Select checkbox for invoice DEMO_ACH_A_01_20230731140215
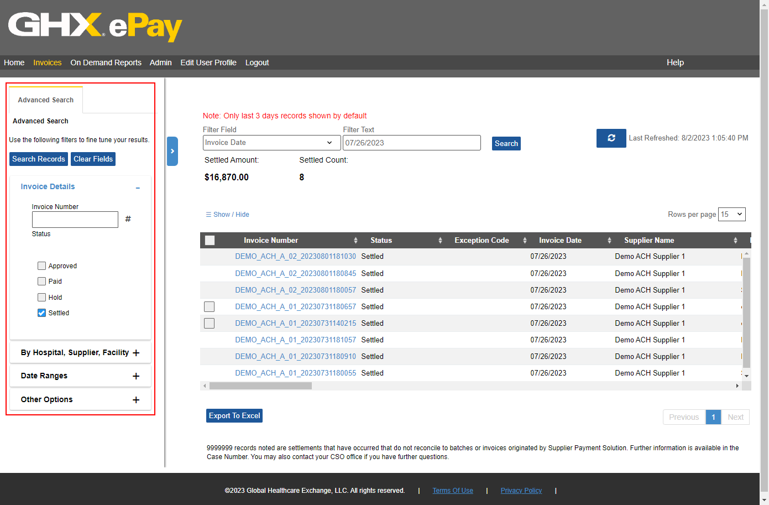The width and height of the screenshot is (769, 505). point(209,324)
